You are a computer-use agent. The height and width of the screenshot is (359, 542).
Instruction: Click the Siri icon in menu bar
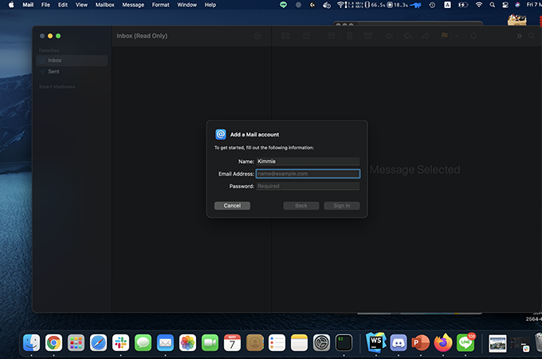point(517,5)
